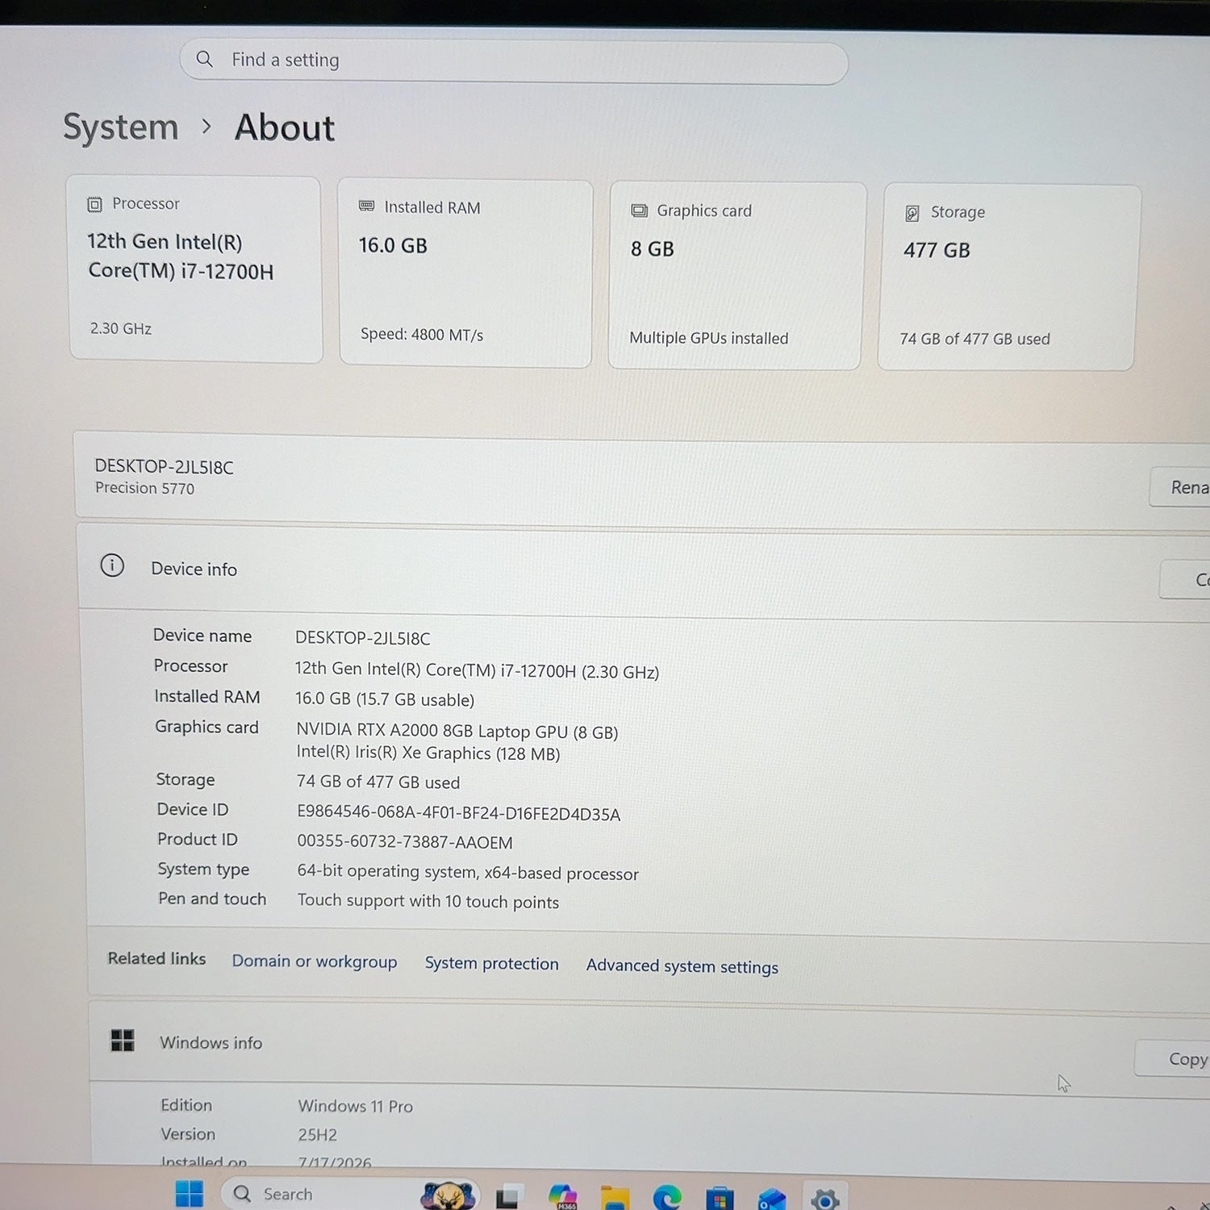Screen dimensions: 1210x1210
Task: Select the Storage value in Device info
Action: tap(378, 782)
